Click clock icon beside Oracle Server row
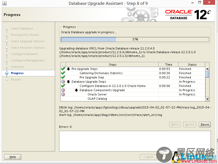The width and height of the screenshot is (218, 164). pos(63,94)
